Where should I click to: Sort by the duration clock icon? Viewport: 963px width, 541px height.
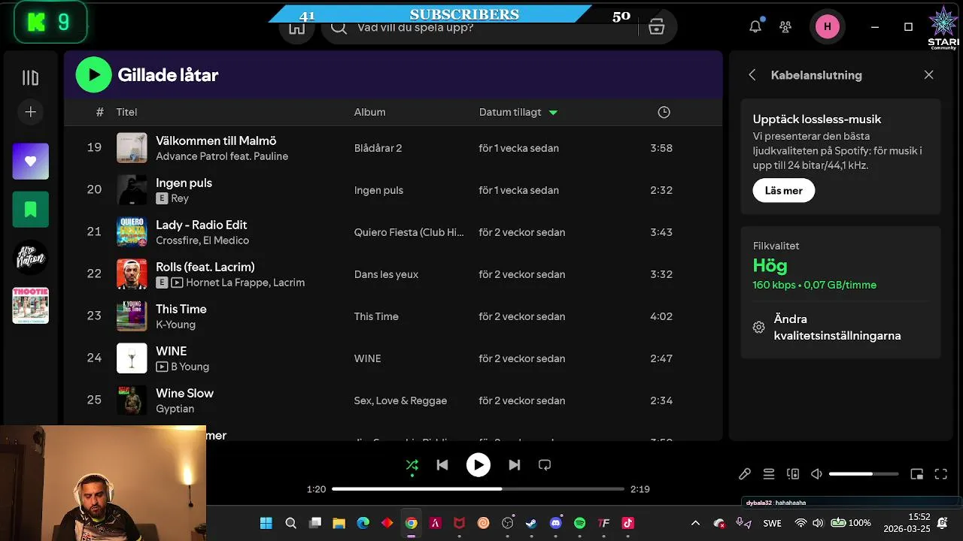pos(664,112)
